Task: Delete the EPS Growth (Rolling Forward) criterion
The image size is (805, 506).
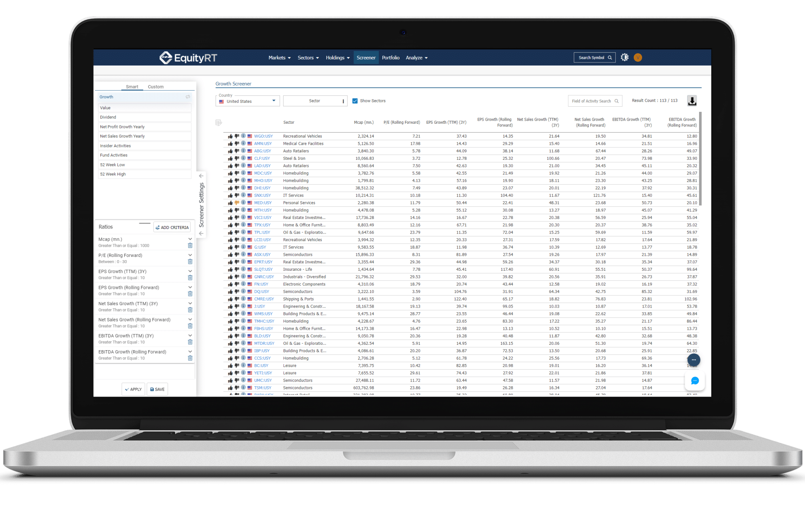Action: (x=190, y=294)
